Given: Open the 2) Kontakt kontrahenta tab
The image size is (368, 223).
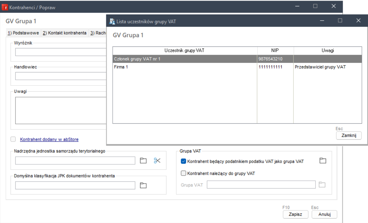Looking at the screenshot, I should pyautogui.click(x=65, y=33).
